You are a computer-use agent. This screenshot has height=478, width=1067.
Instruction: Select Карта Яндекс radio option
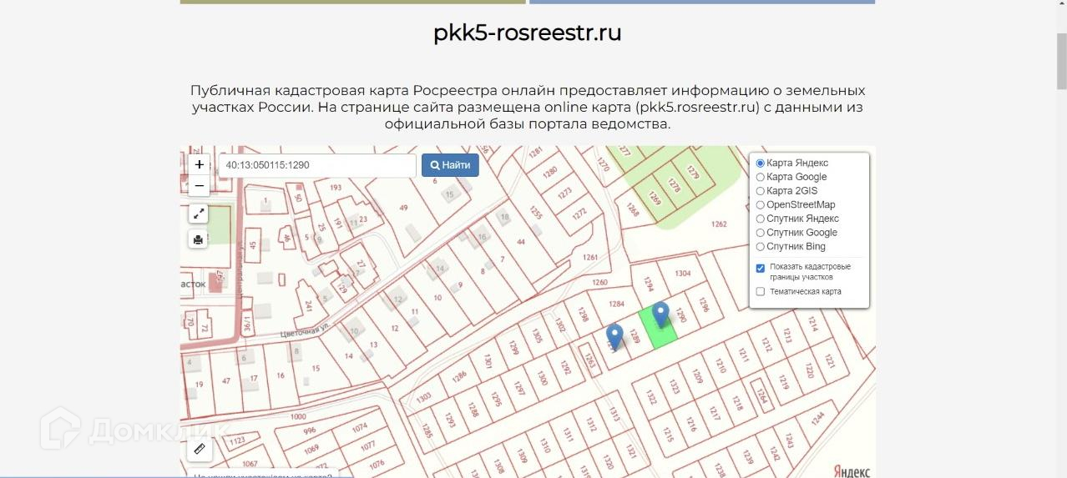tap(760, 164)
